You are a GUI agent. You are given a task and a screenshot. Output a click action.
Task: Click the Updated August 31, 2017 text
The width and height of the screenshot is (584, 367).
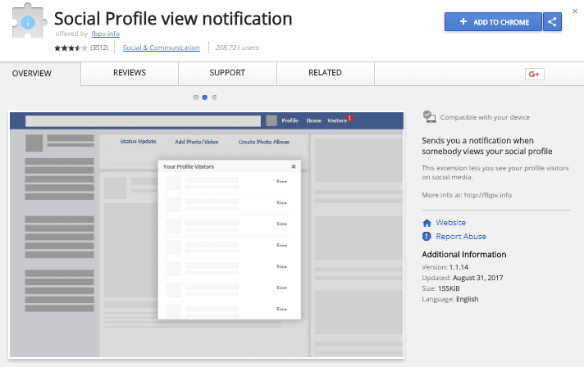[x=463, y=278]
